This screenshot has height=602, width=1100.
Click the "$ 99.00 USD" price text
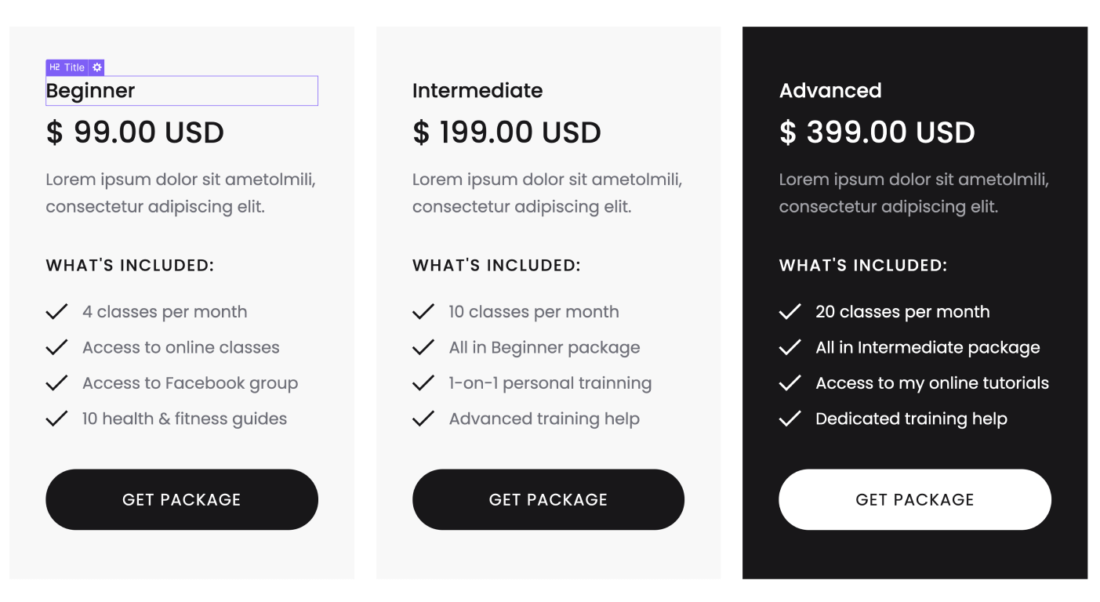(x=134, y=132)
